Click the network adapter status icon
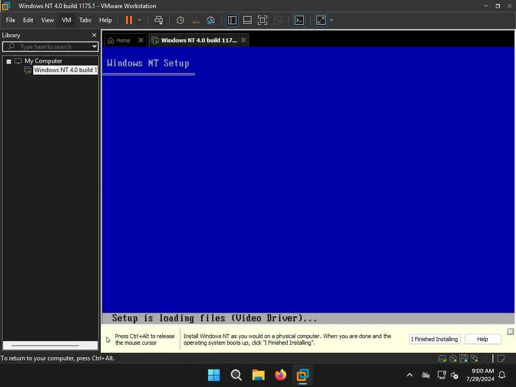 pyautogui.click(x=474, y=358)
